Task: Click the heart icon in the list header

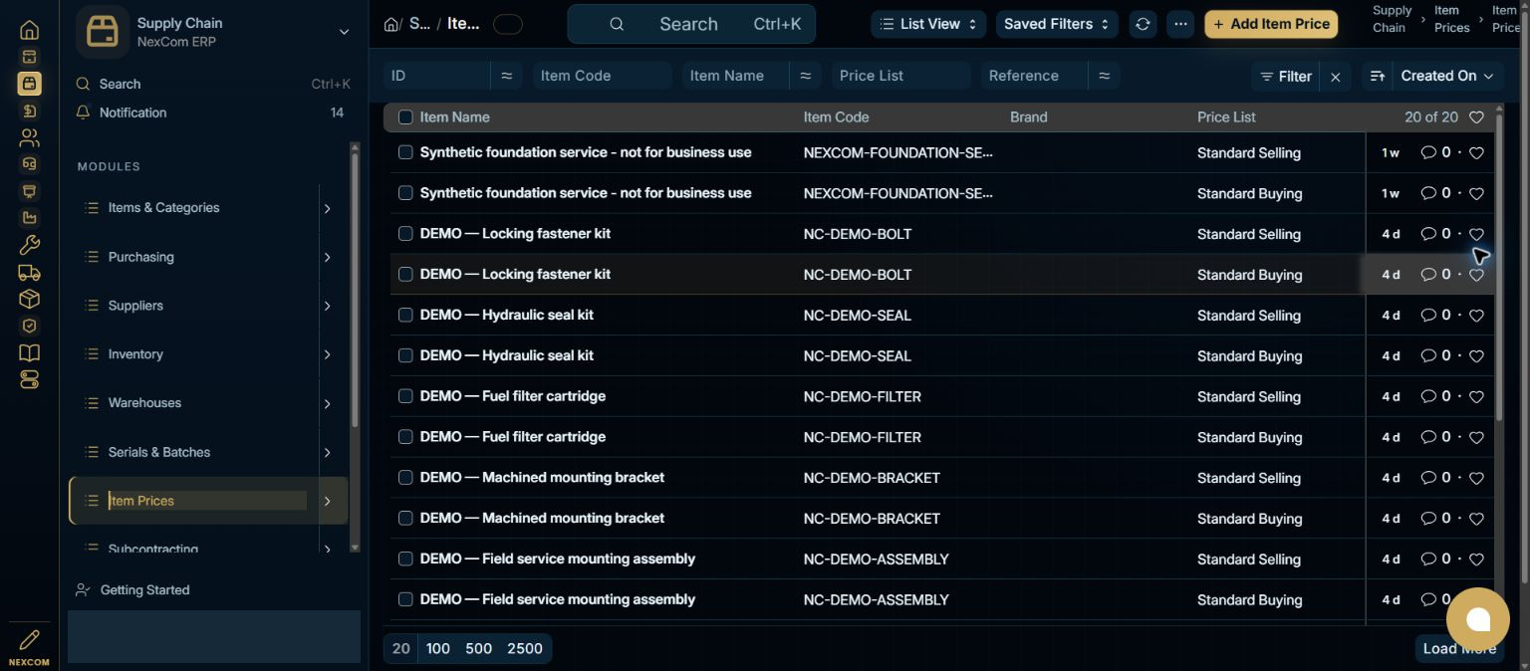Action: click(x=1476, y=117)
